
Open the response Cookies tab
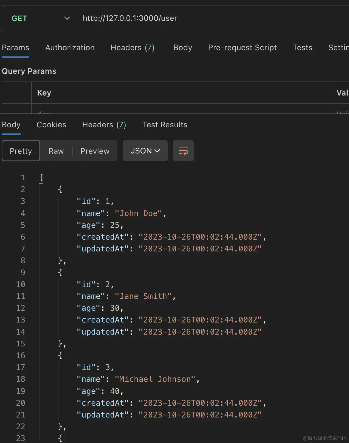coord(51,125)
